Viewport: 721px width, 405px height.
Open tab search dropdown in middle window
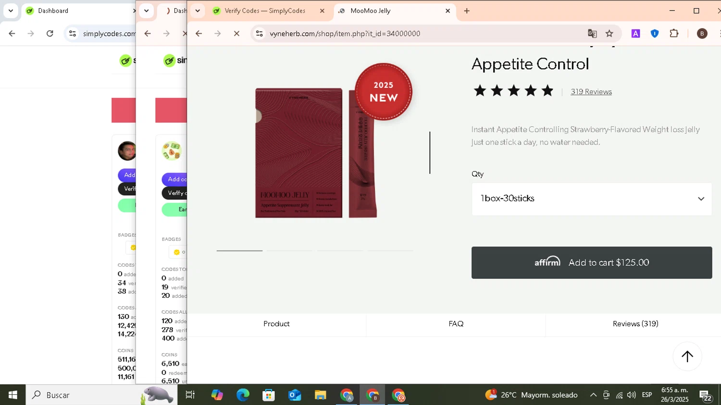[147, 11]
